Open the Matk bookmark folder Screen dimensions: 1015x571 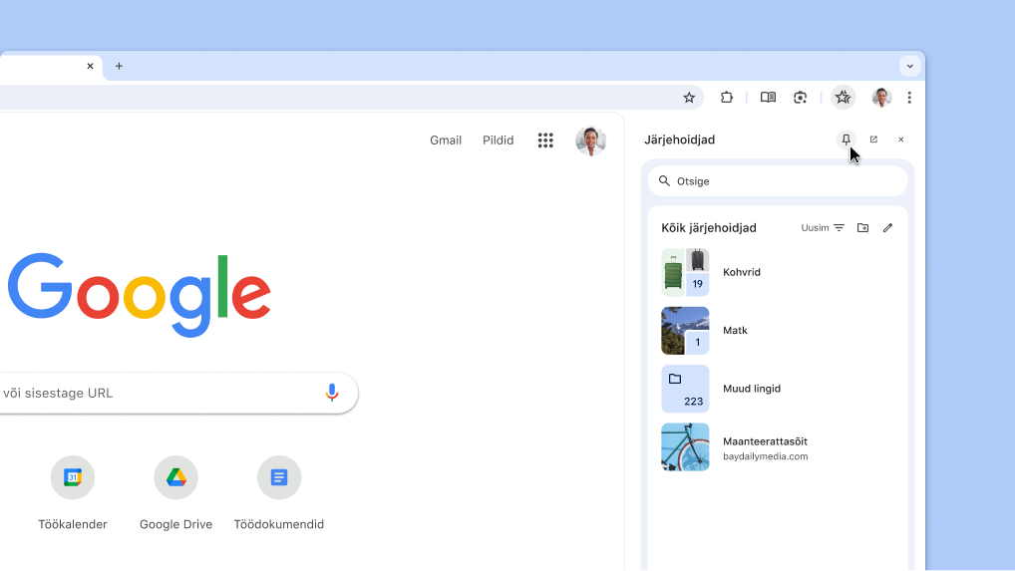point(778,331)
